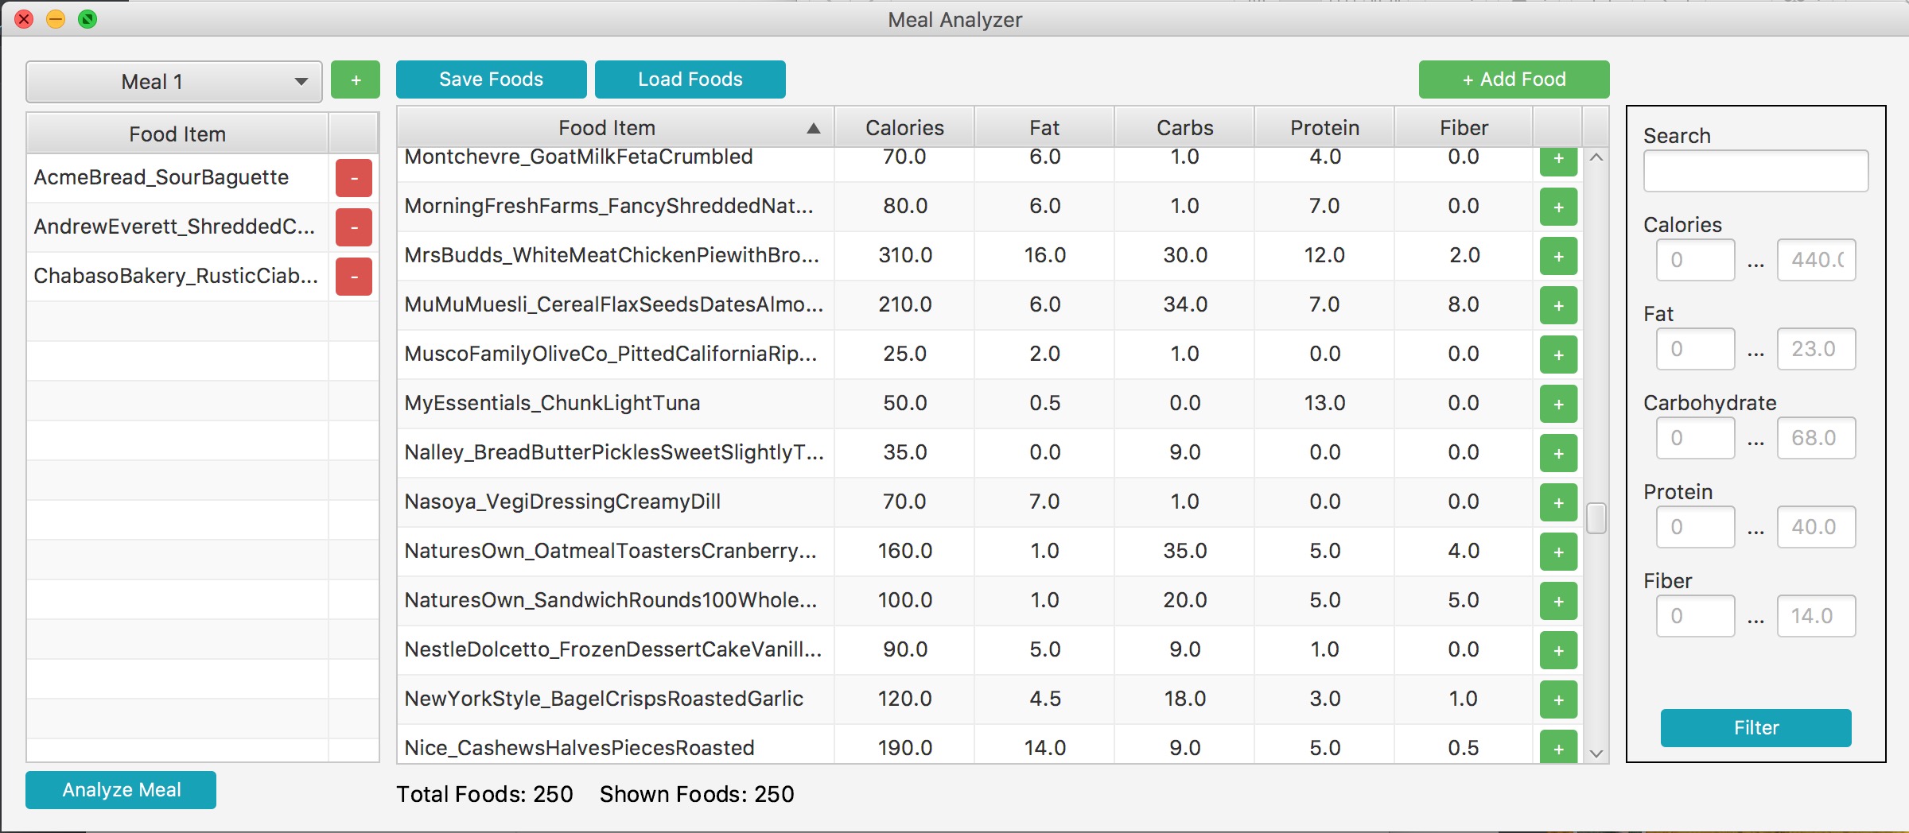
Task: Toggle sort arrow on Food Item column
Action: [813, 128]
